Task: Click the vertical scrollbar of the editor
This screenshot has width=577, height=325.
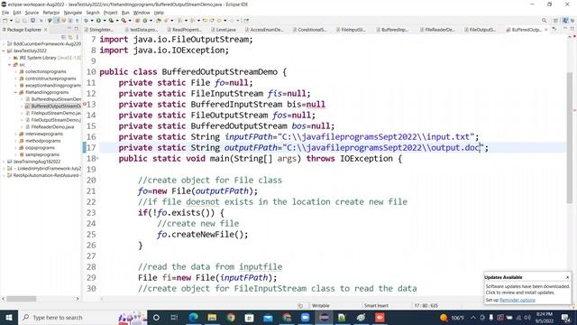Action: [570, 138]
